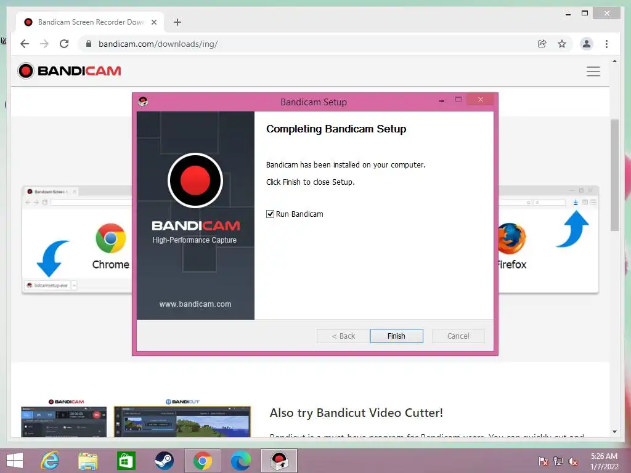Screen dimensions: 631x473
Task: Uncheck the Run Bandicam checkbox
Action: coord(270,214)
